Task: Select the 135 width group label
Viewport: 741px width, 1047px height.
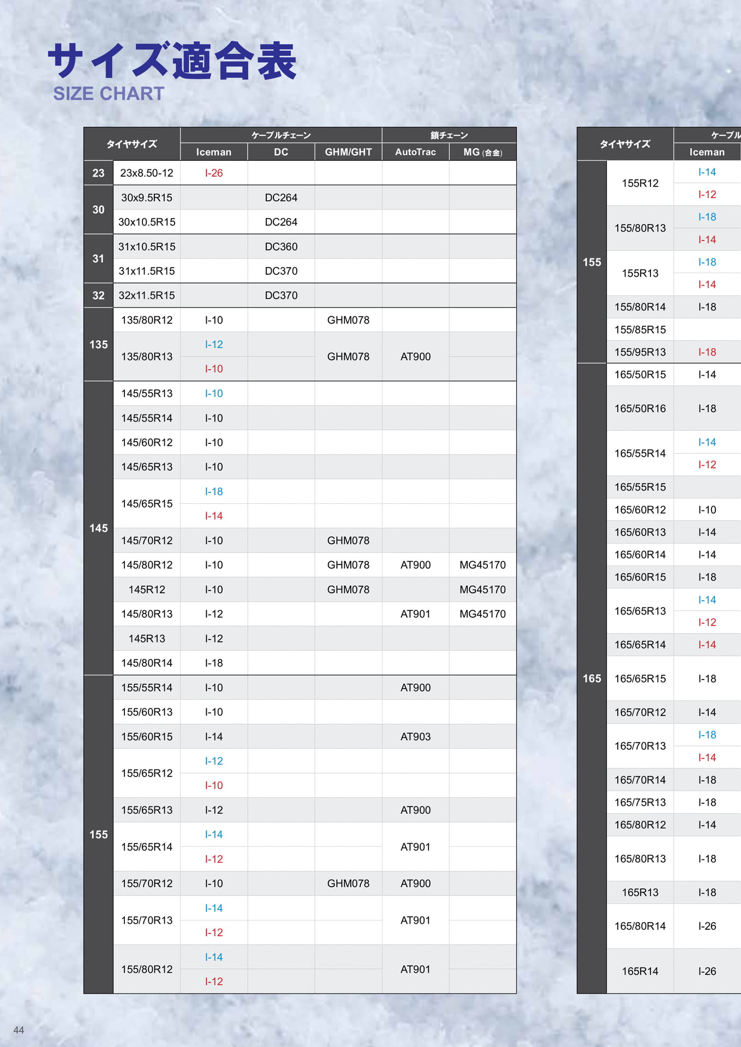Action: [x=98, y=345]
